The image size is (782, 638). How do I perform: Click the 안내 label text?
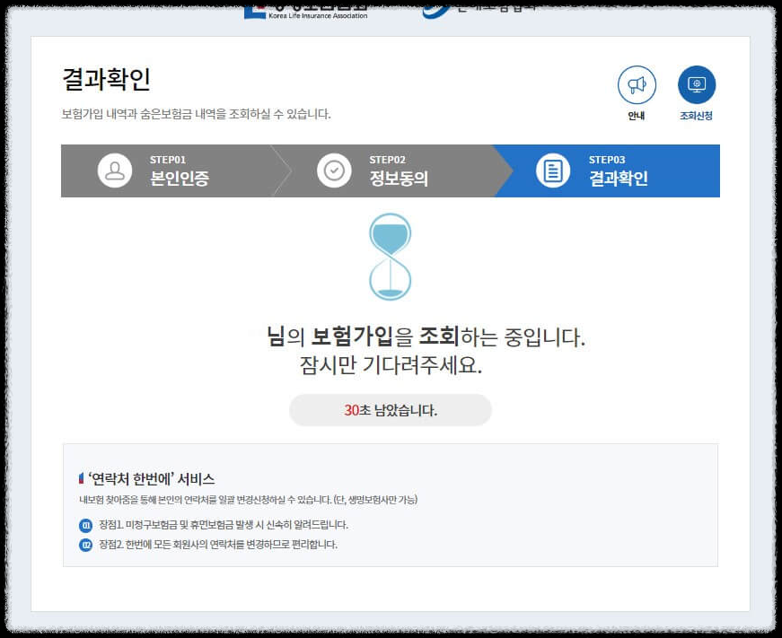(x=637, y=114)
